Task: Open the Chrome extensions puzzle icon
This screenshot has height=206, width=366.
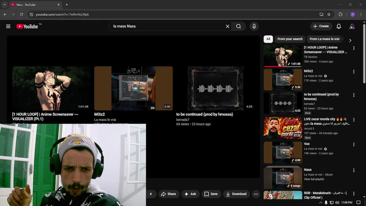Action: point(340,14)
